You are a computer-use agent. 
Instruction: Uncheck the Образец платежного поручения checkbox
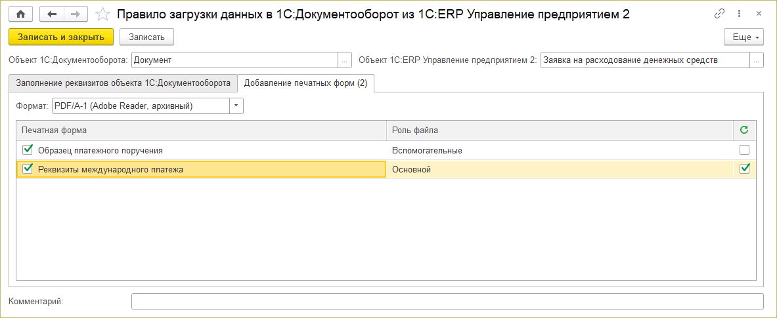(28, 150)
